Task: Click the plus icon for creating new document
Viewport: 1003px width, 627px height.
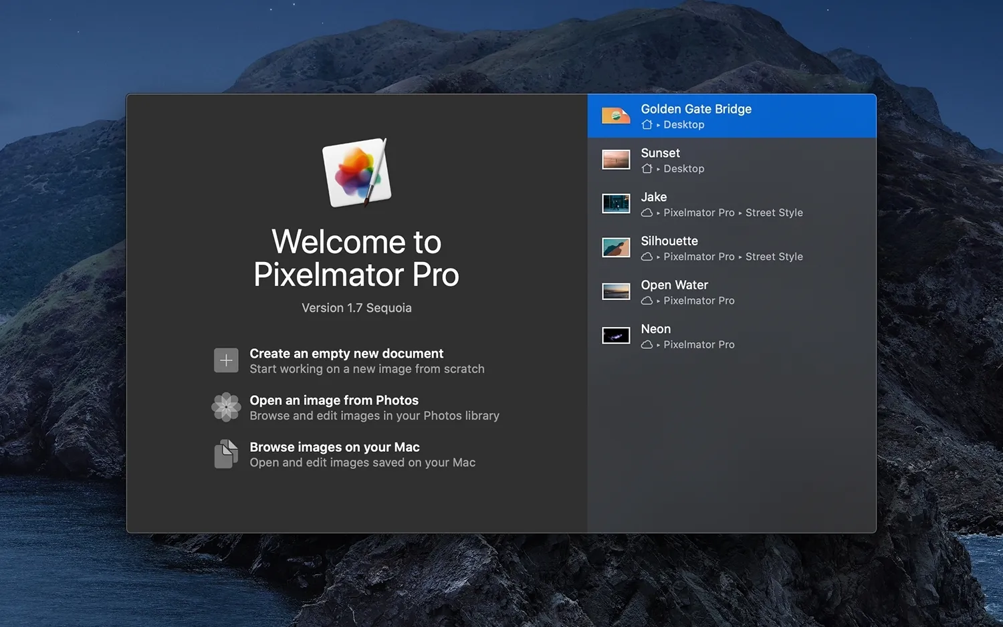Action: coord(226,360)
